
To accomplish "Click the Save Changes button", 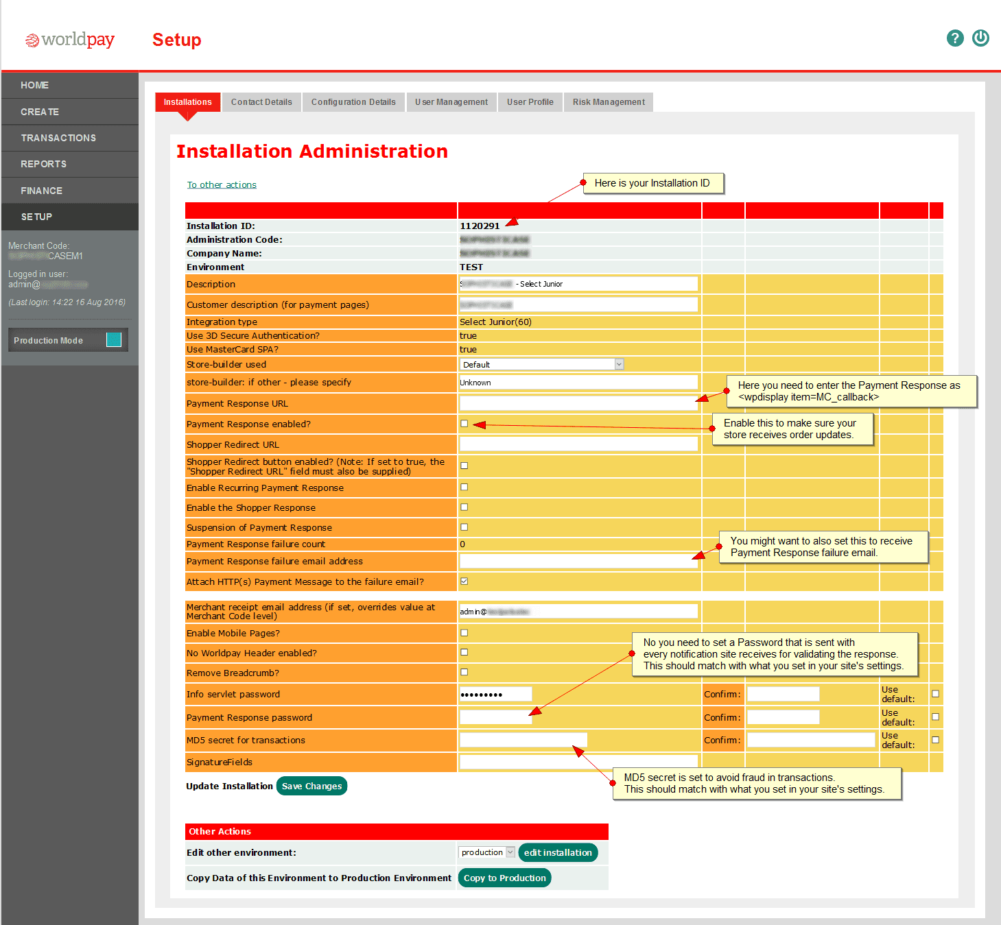I will [x=311, y=786].
